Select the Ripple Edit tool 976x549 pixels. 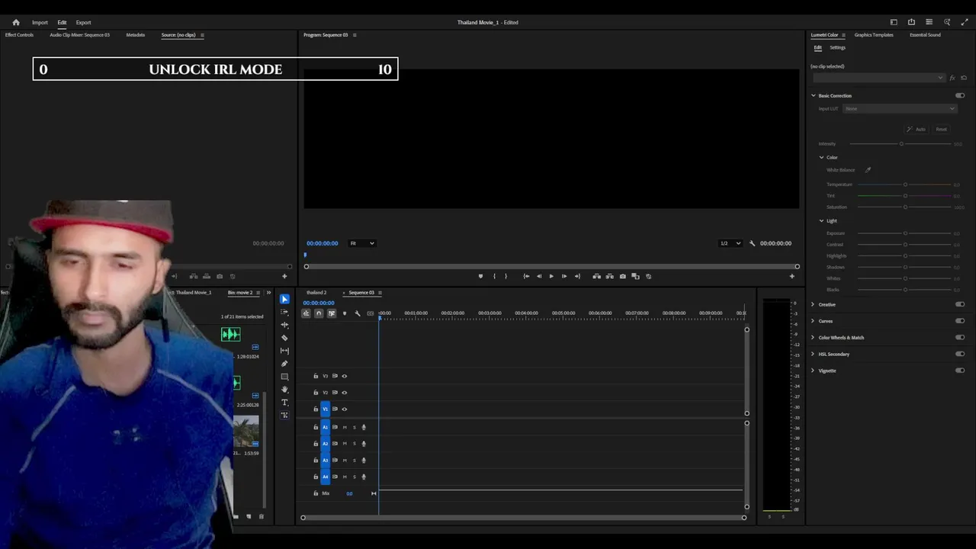pos(284,325)
